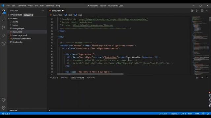Switch to the Output panel tab
Image resolution: width=211 pixels, height=118 pixels.
tap(65, 78)
